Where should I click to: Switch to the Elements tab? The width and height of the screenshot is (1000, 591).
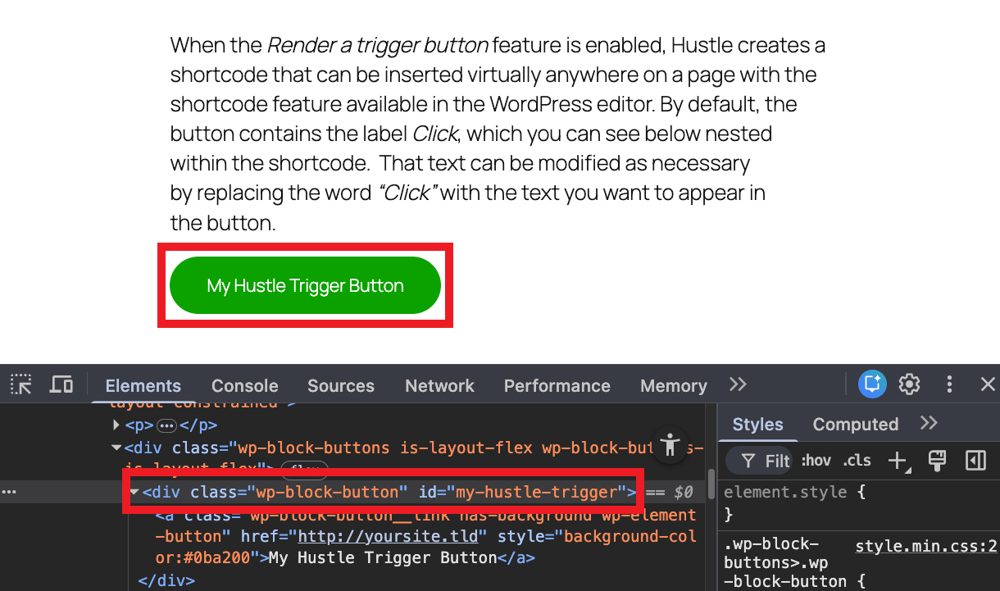click(x=143, y=385)
